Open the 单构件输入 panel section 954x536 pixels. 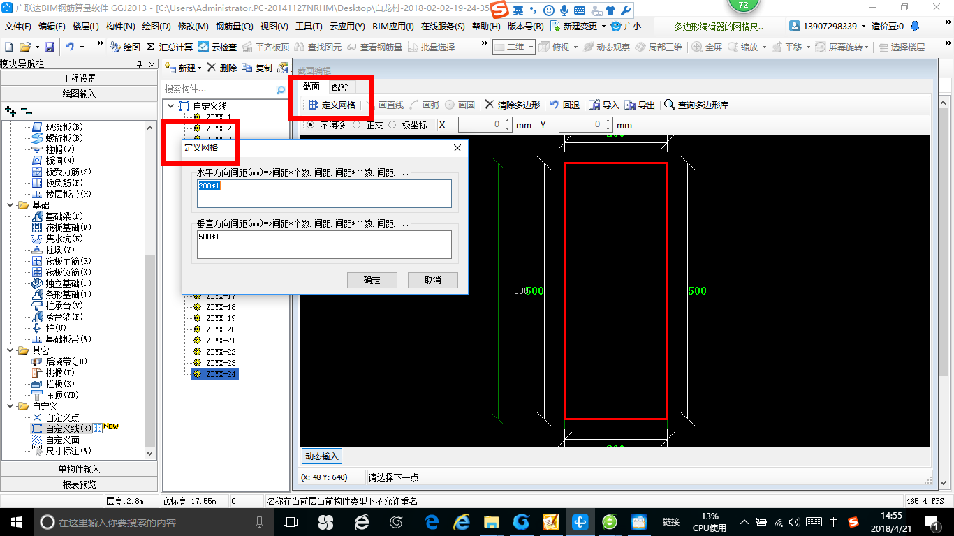[79, 469]
